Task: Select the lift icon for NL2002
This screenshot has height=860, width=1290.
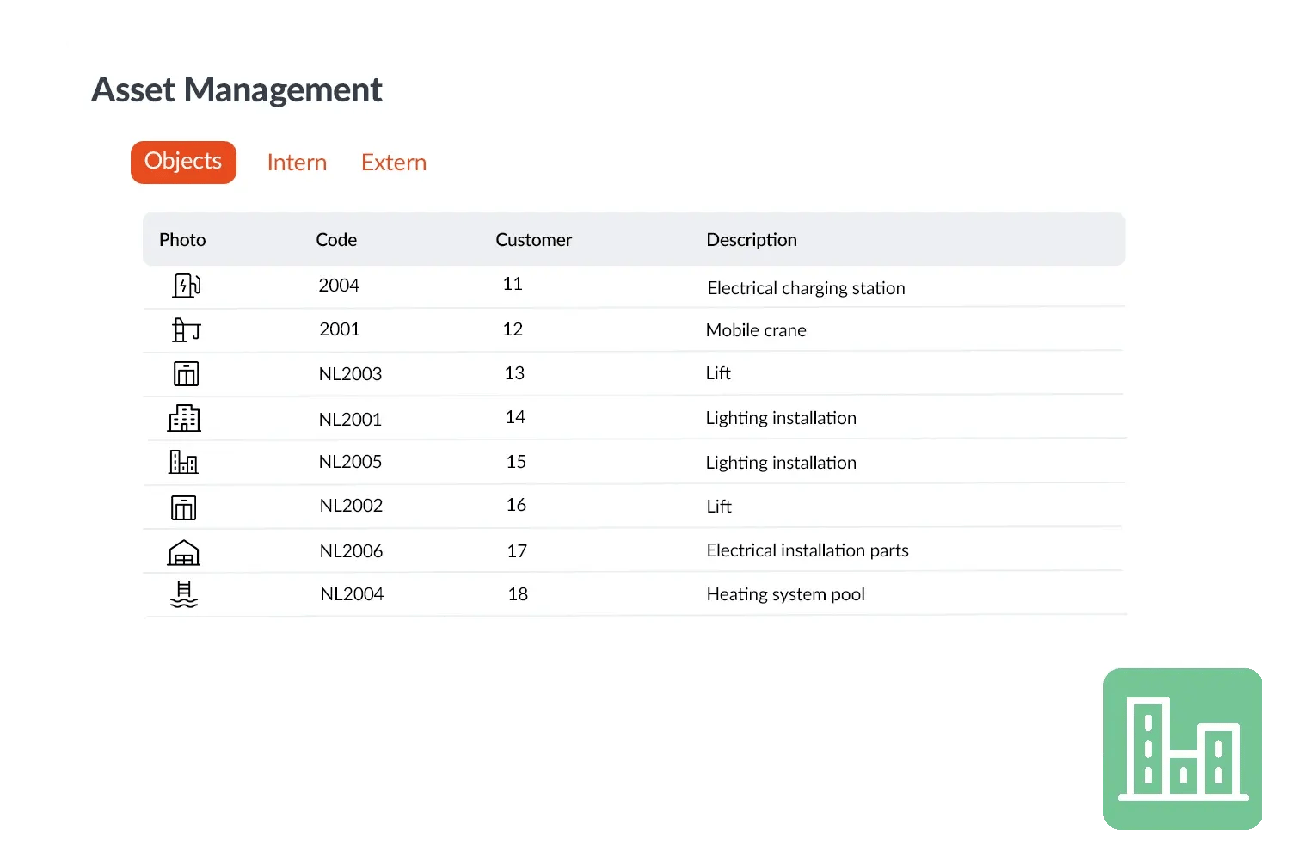Action: pyautogui.click(x=183, y=507)
